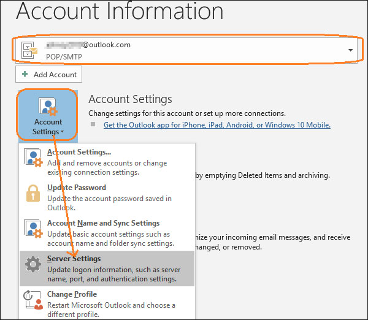Open the account selector dropdown arrow

[x=350, y=50]
